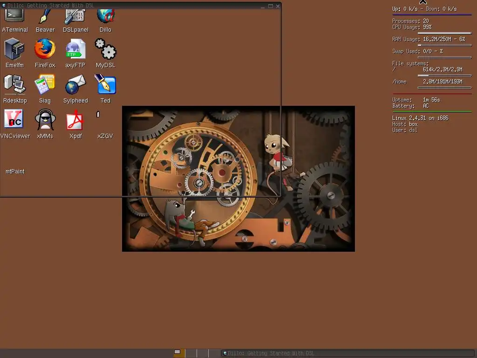Click the Dillo icon in the title bar
The width and height of the screenshot is (477, 358).
point(4,6)
